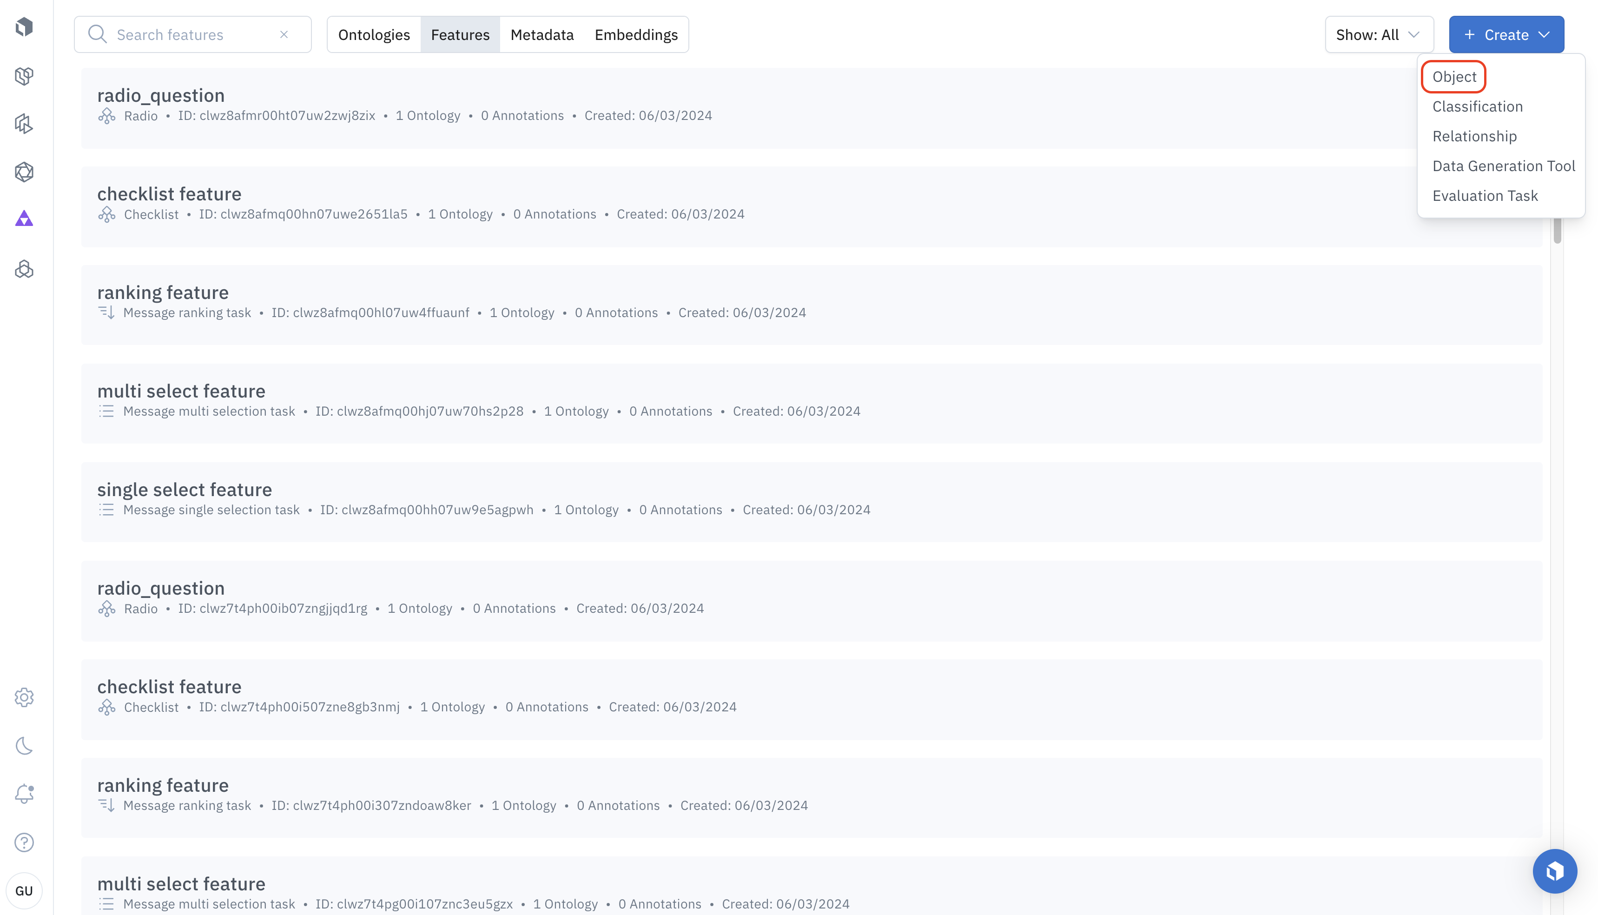1598x915 pixels.
Task: Click the ranking icon on first ranking feature
Action: [x=107, y=312]
